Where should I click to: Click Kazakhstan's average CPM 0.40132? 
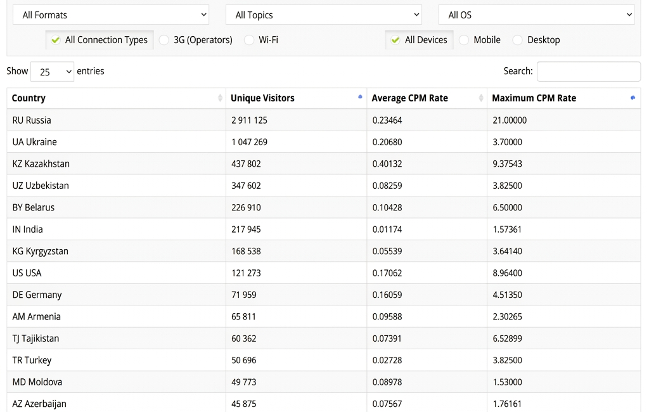coord(387,164)
